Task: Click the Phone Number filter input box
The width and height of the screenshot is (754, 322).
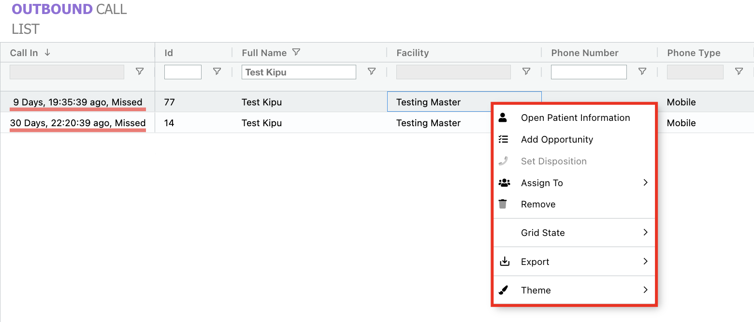Action: [588, 72]
